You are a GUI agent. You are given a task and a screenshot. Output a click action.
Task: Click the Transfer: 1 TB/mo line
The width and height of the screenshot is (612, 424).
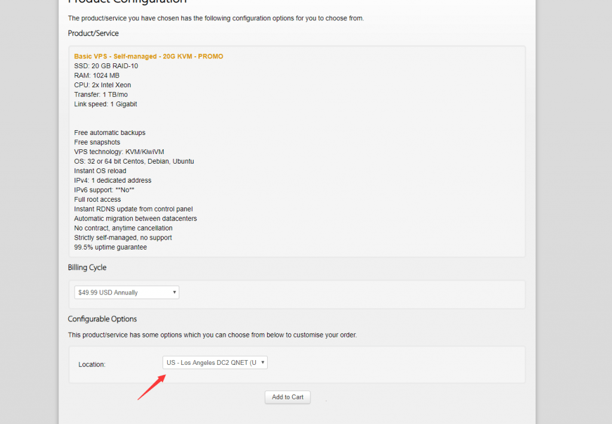pos(101,94)
